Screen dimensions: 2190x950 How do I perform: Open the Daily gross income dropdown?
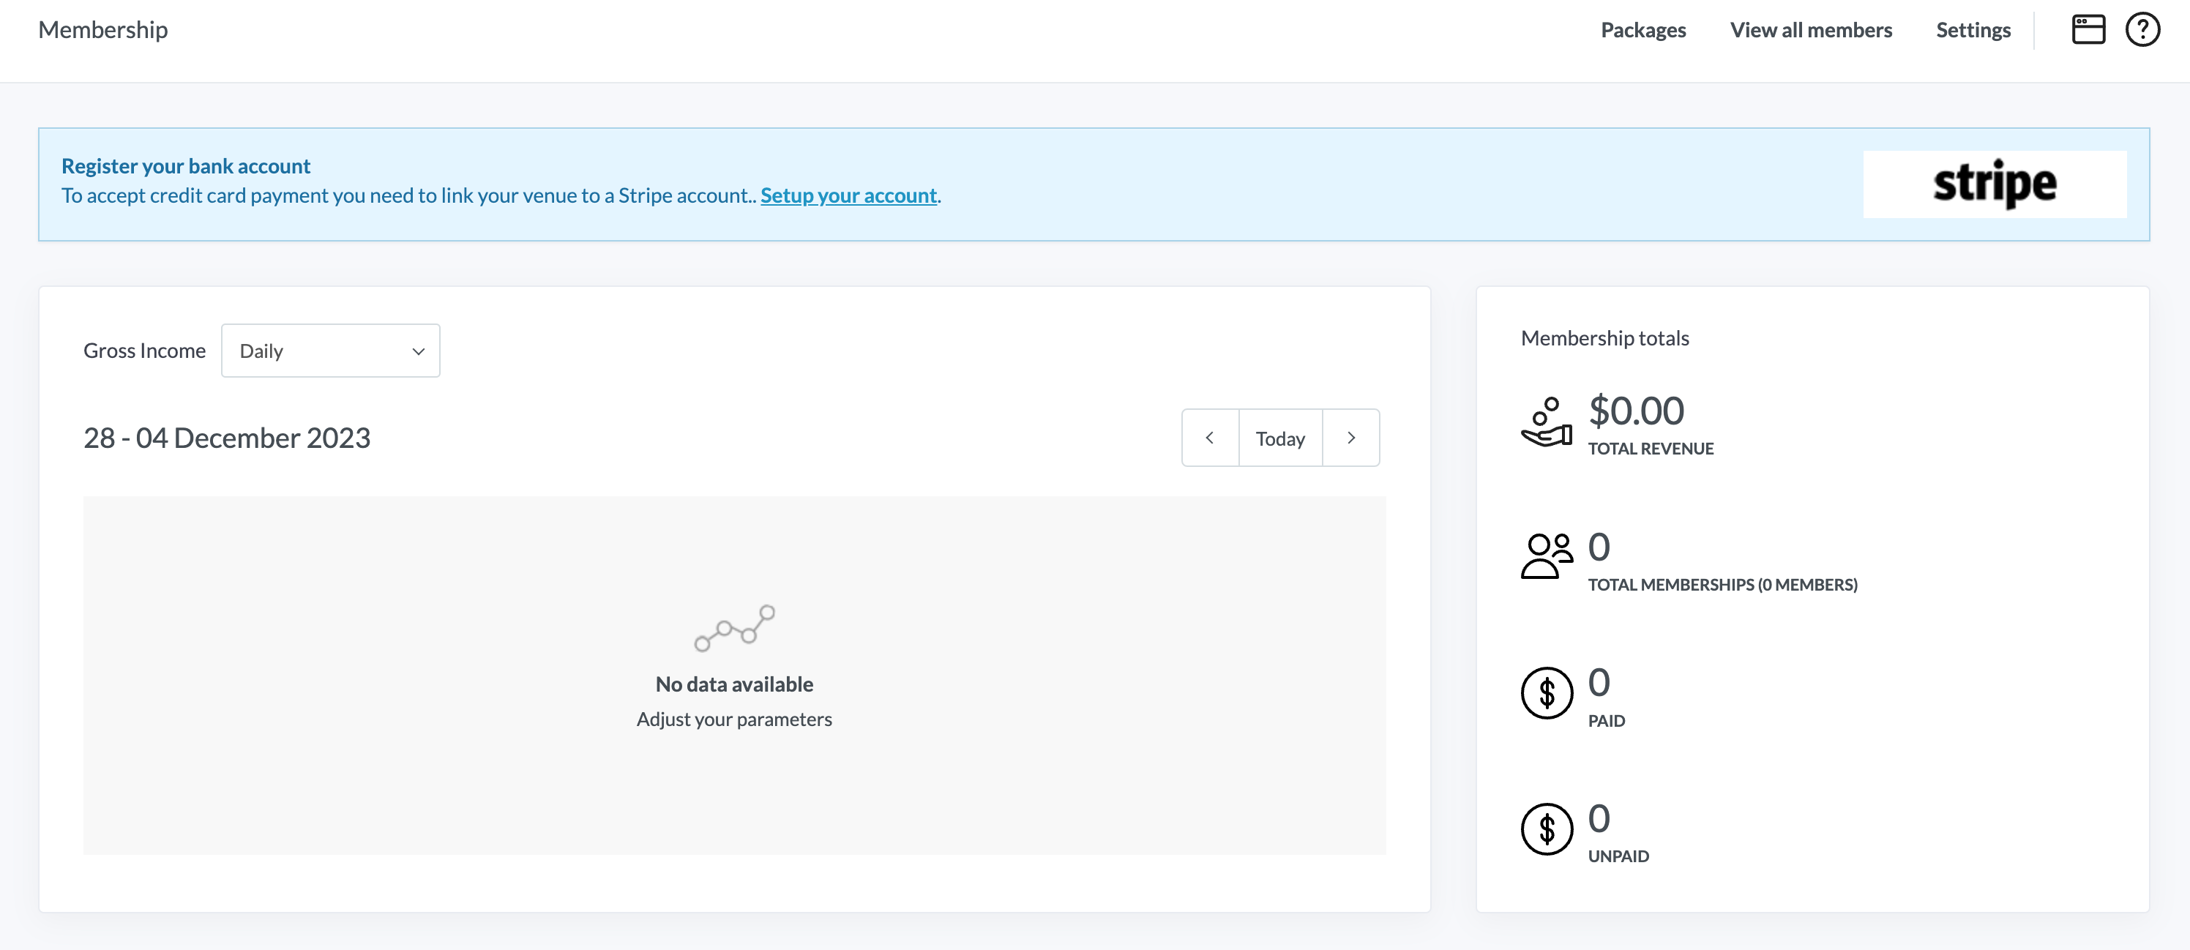pyautogui.click(x=330, y=351)
